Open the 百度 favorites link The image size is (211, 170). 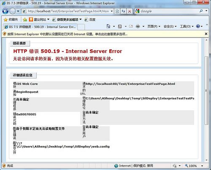click(90, 20)
